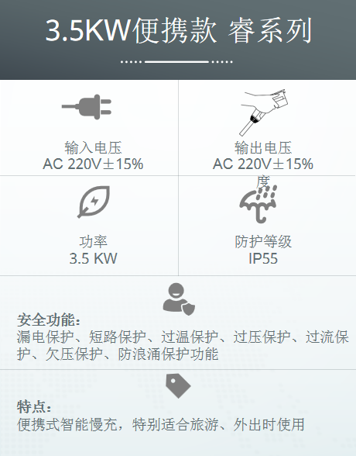Click output AC 220V±15% value under 输出电压
The width and height of the screenshot is (356, 456).
263,164
